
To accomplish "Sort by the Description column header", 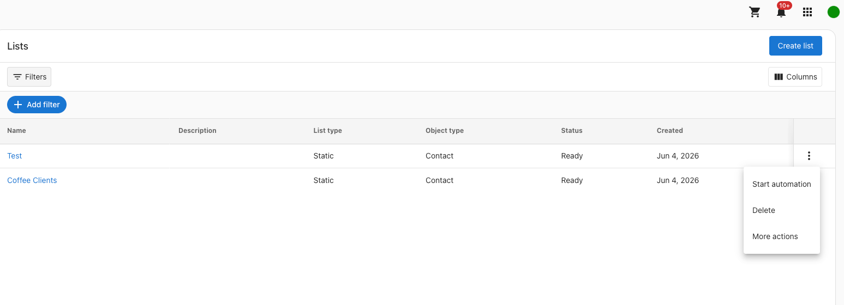I will coord(197,131).
